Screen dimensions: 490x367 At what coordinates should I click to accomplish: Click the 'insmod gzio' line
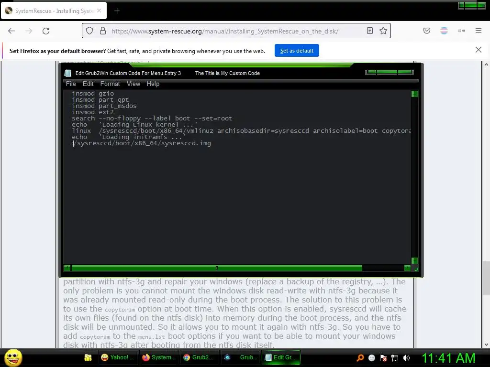93,93
